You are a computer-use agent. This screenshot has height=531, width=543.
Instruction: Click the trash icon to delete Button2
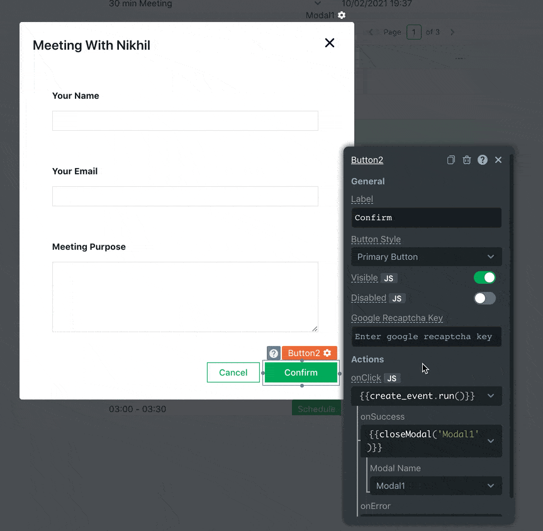point(467,160)
